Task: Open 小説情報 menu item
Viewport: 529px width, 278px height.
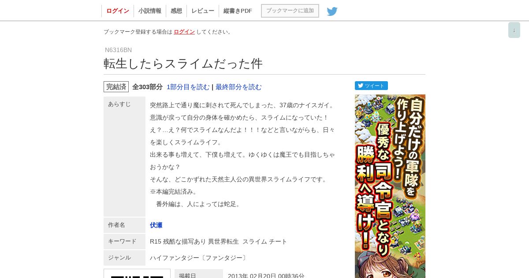Action: tap(150, 11)
